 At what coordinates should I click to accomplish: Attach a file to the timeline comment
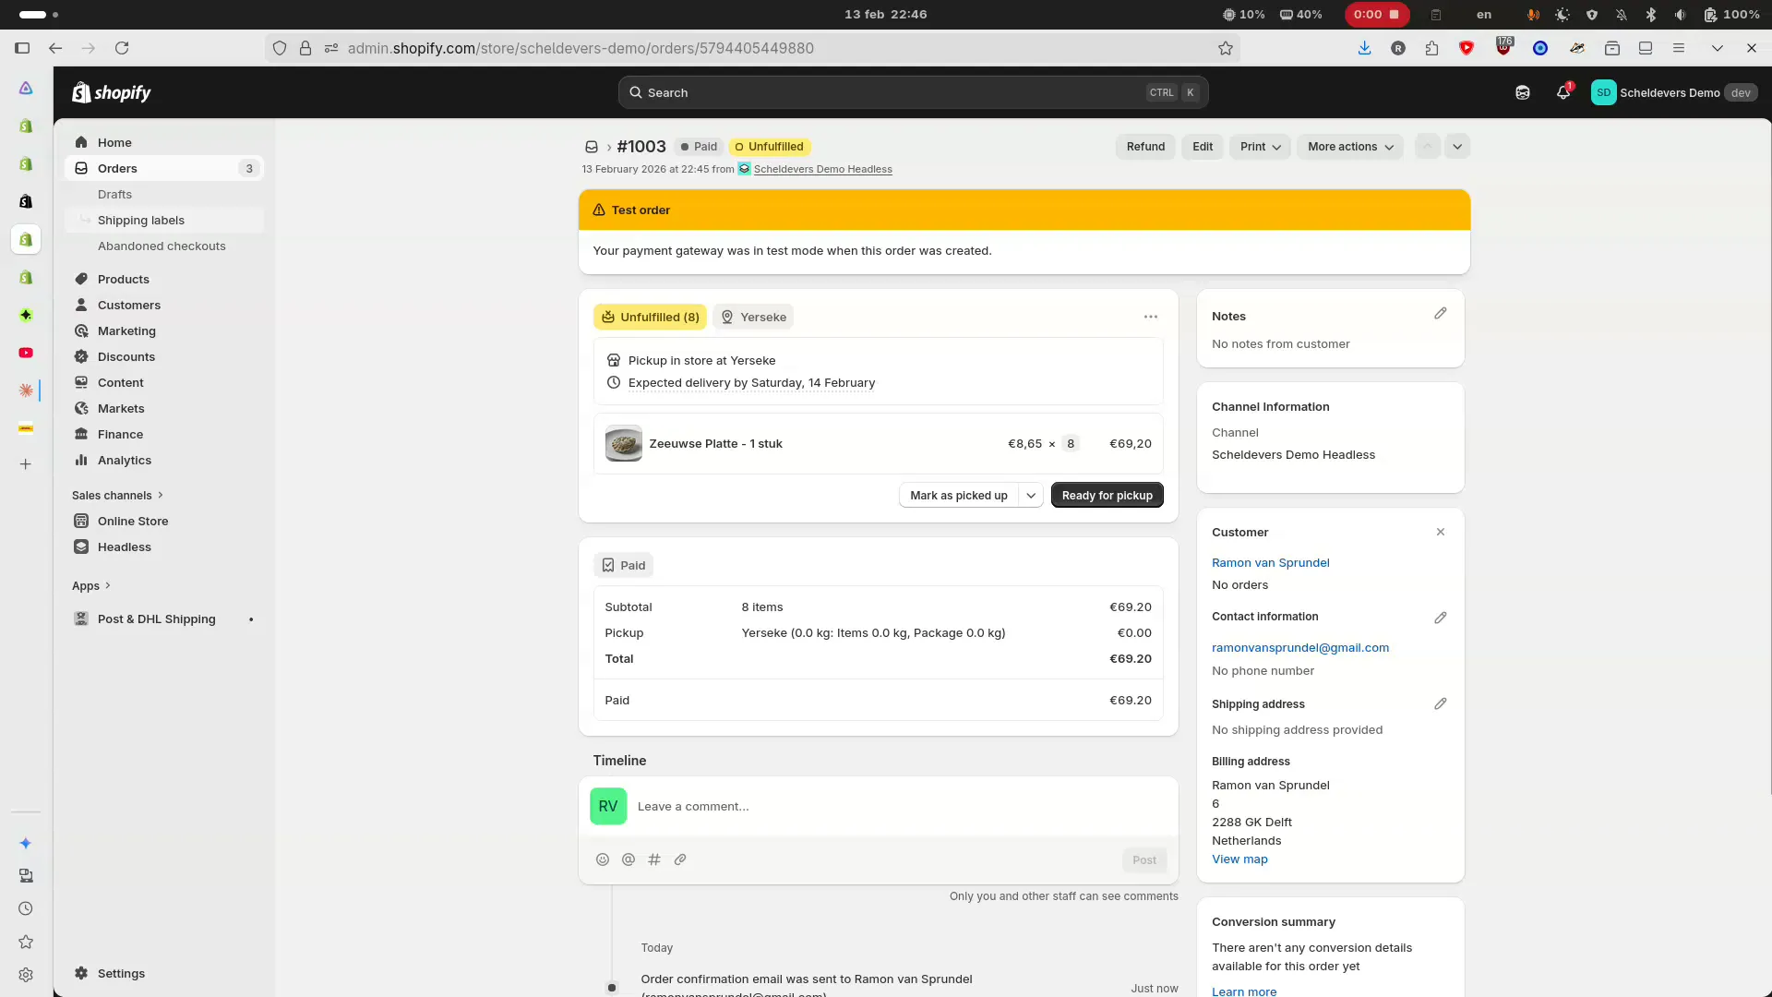coord(681,859)
